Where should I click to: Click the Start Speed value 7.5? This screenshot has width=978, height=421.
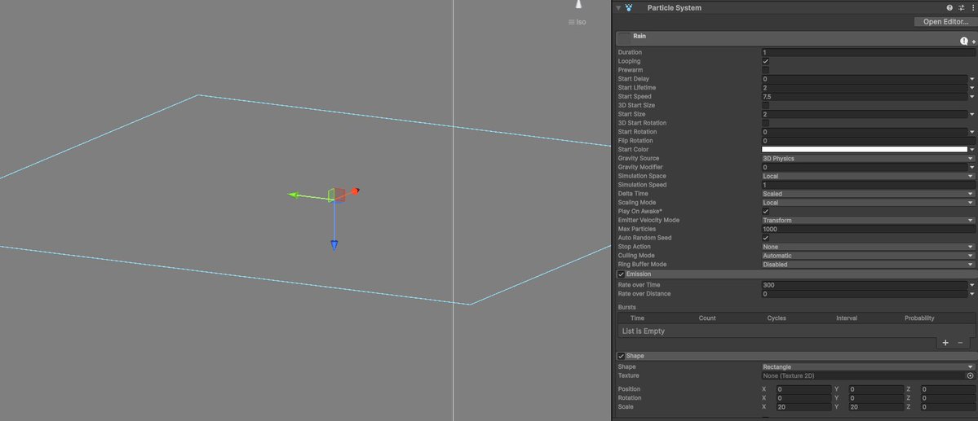tap(865, 97)
